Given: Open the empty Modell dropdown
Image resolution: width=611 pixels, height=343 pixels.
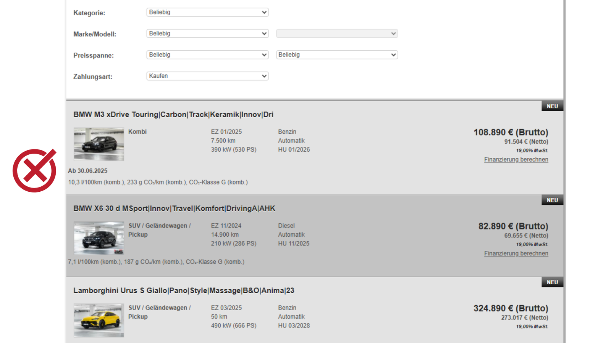Looking at the screenshot, I should click(x=337, y=34).
